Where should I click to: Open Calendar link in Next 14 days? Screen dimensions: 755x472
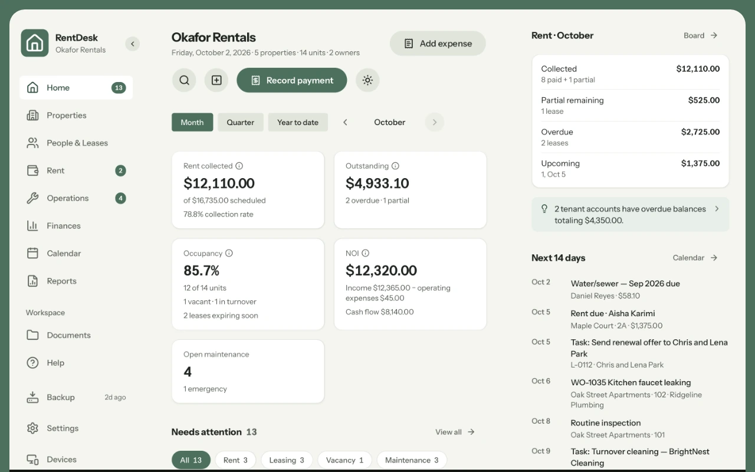click(x=695, y=258)
